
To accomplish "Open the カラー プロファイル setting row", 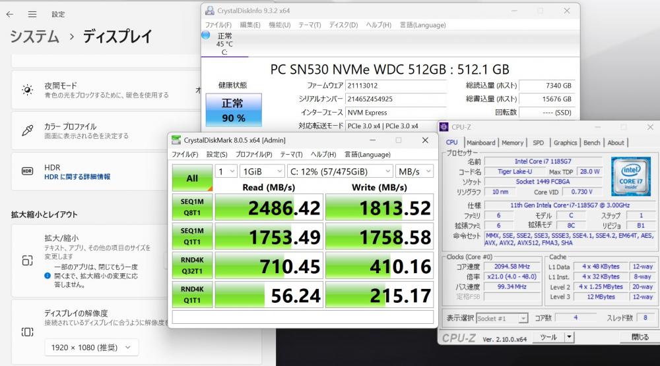I will 106,130.
